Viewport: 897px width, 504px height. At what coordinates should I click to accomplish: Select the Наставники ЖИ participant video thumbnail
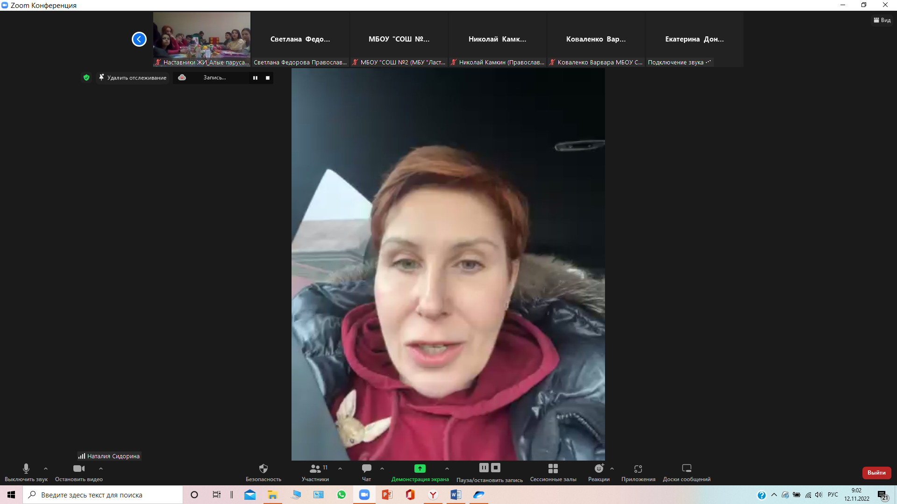point(201,35)
